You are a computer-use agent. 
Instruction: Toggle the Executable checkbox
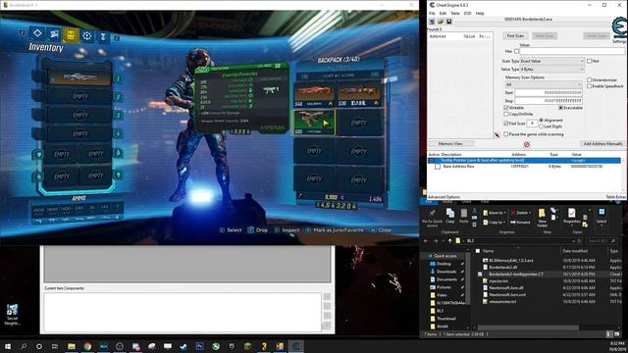[x=560, y=108]
